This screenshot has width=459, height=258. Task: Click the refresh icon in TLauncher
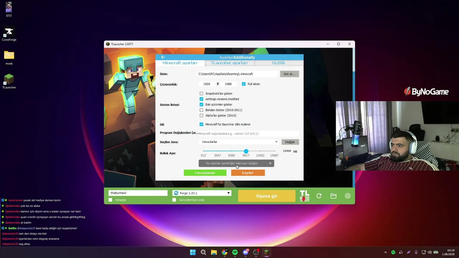319,196
